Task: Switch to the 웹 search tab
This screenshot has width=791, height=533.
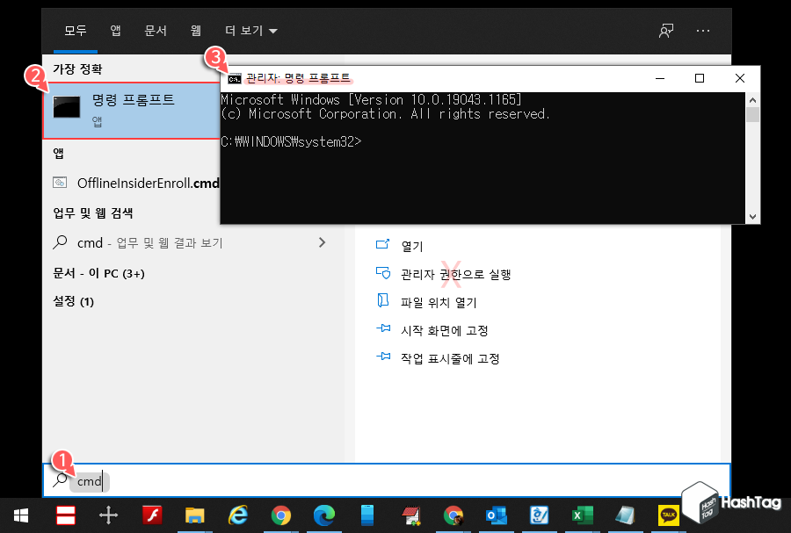Action: tap(196, 31)
